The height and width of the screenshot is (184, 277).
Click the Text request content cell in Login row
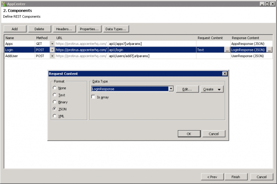tap(210, 50)
